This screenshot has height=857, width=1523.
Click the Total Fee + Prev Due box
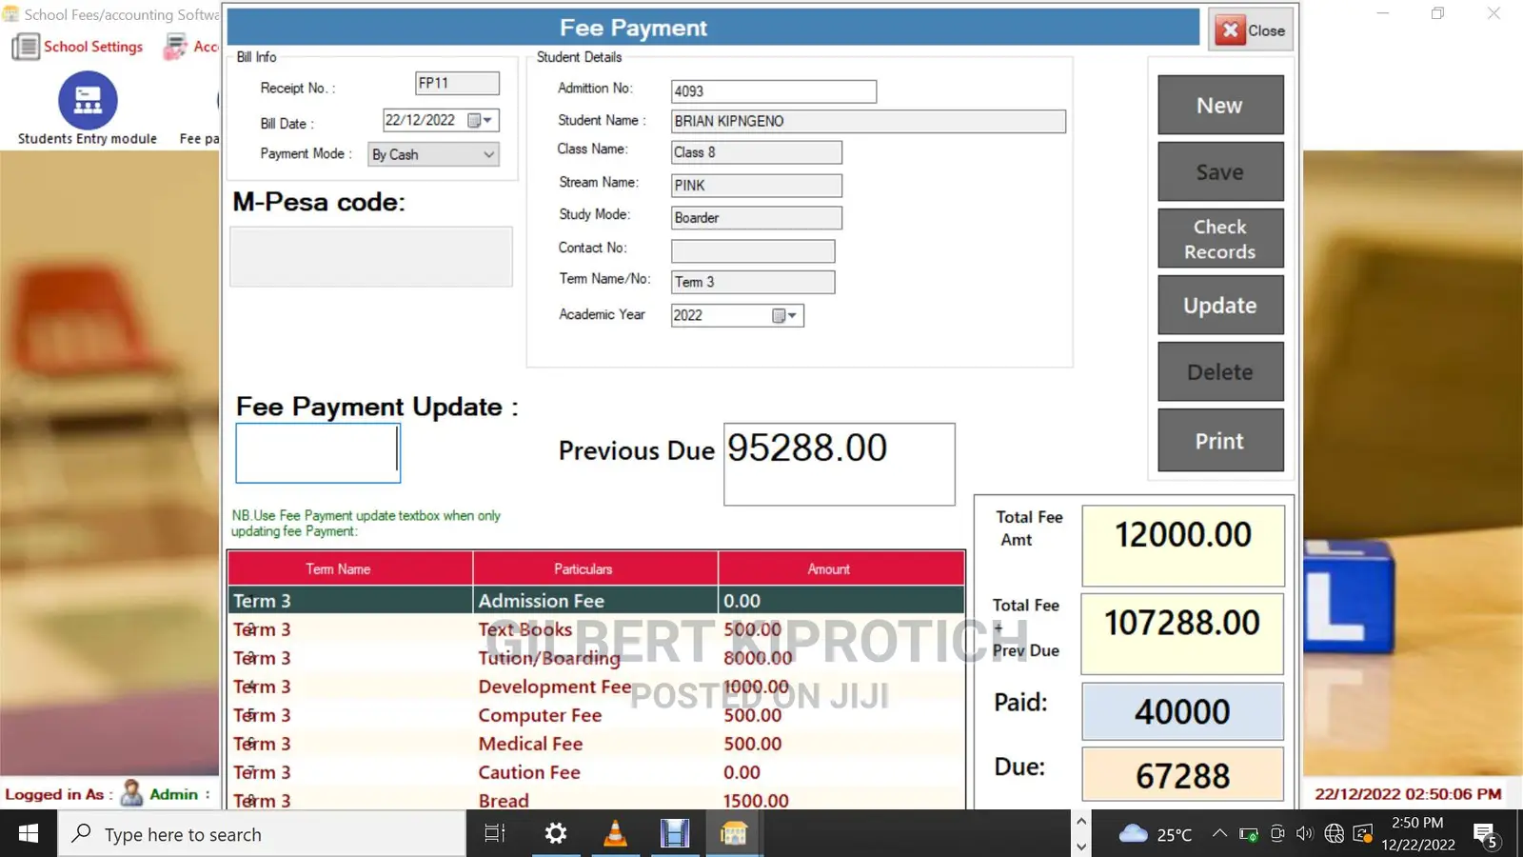tap(1182, 633)
